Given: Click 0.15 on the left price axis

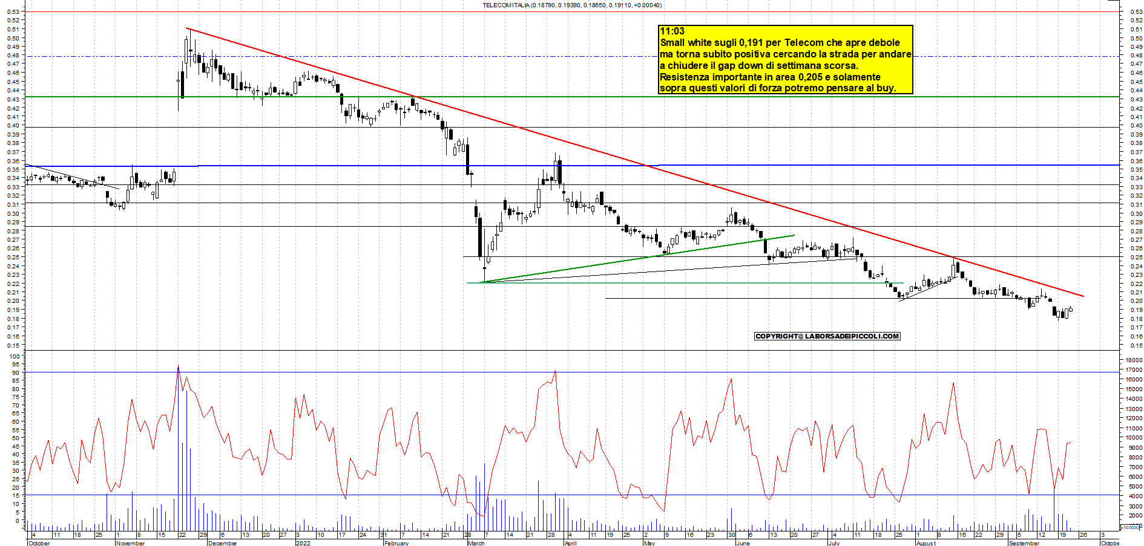Looking at the screenshot, I should tap(13, 345).
